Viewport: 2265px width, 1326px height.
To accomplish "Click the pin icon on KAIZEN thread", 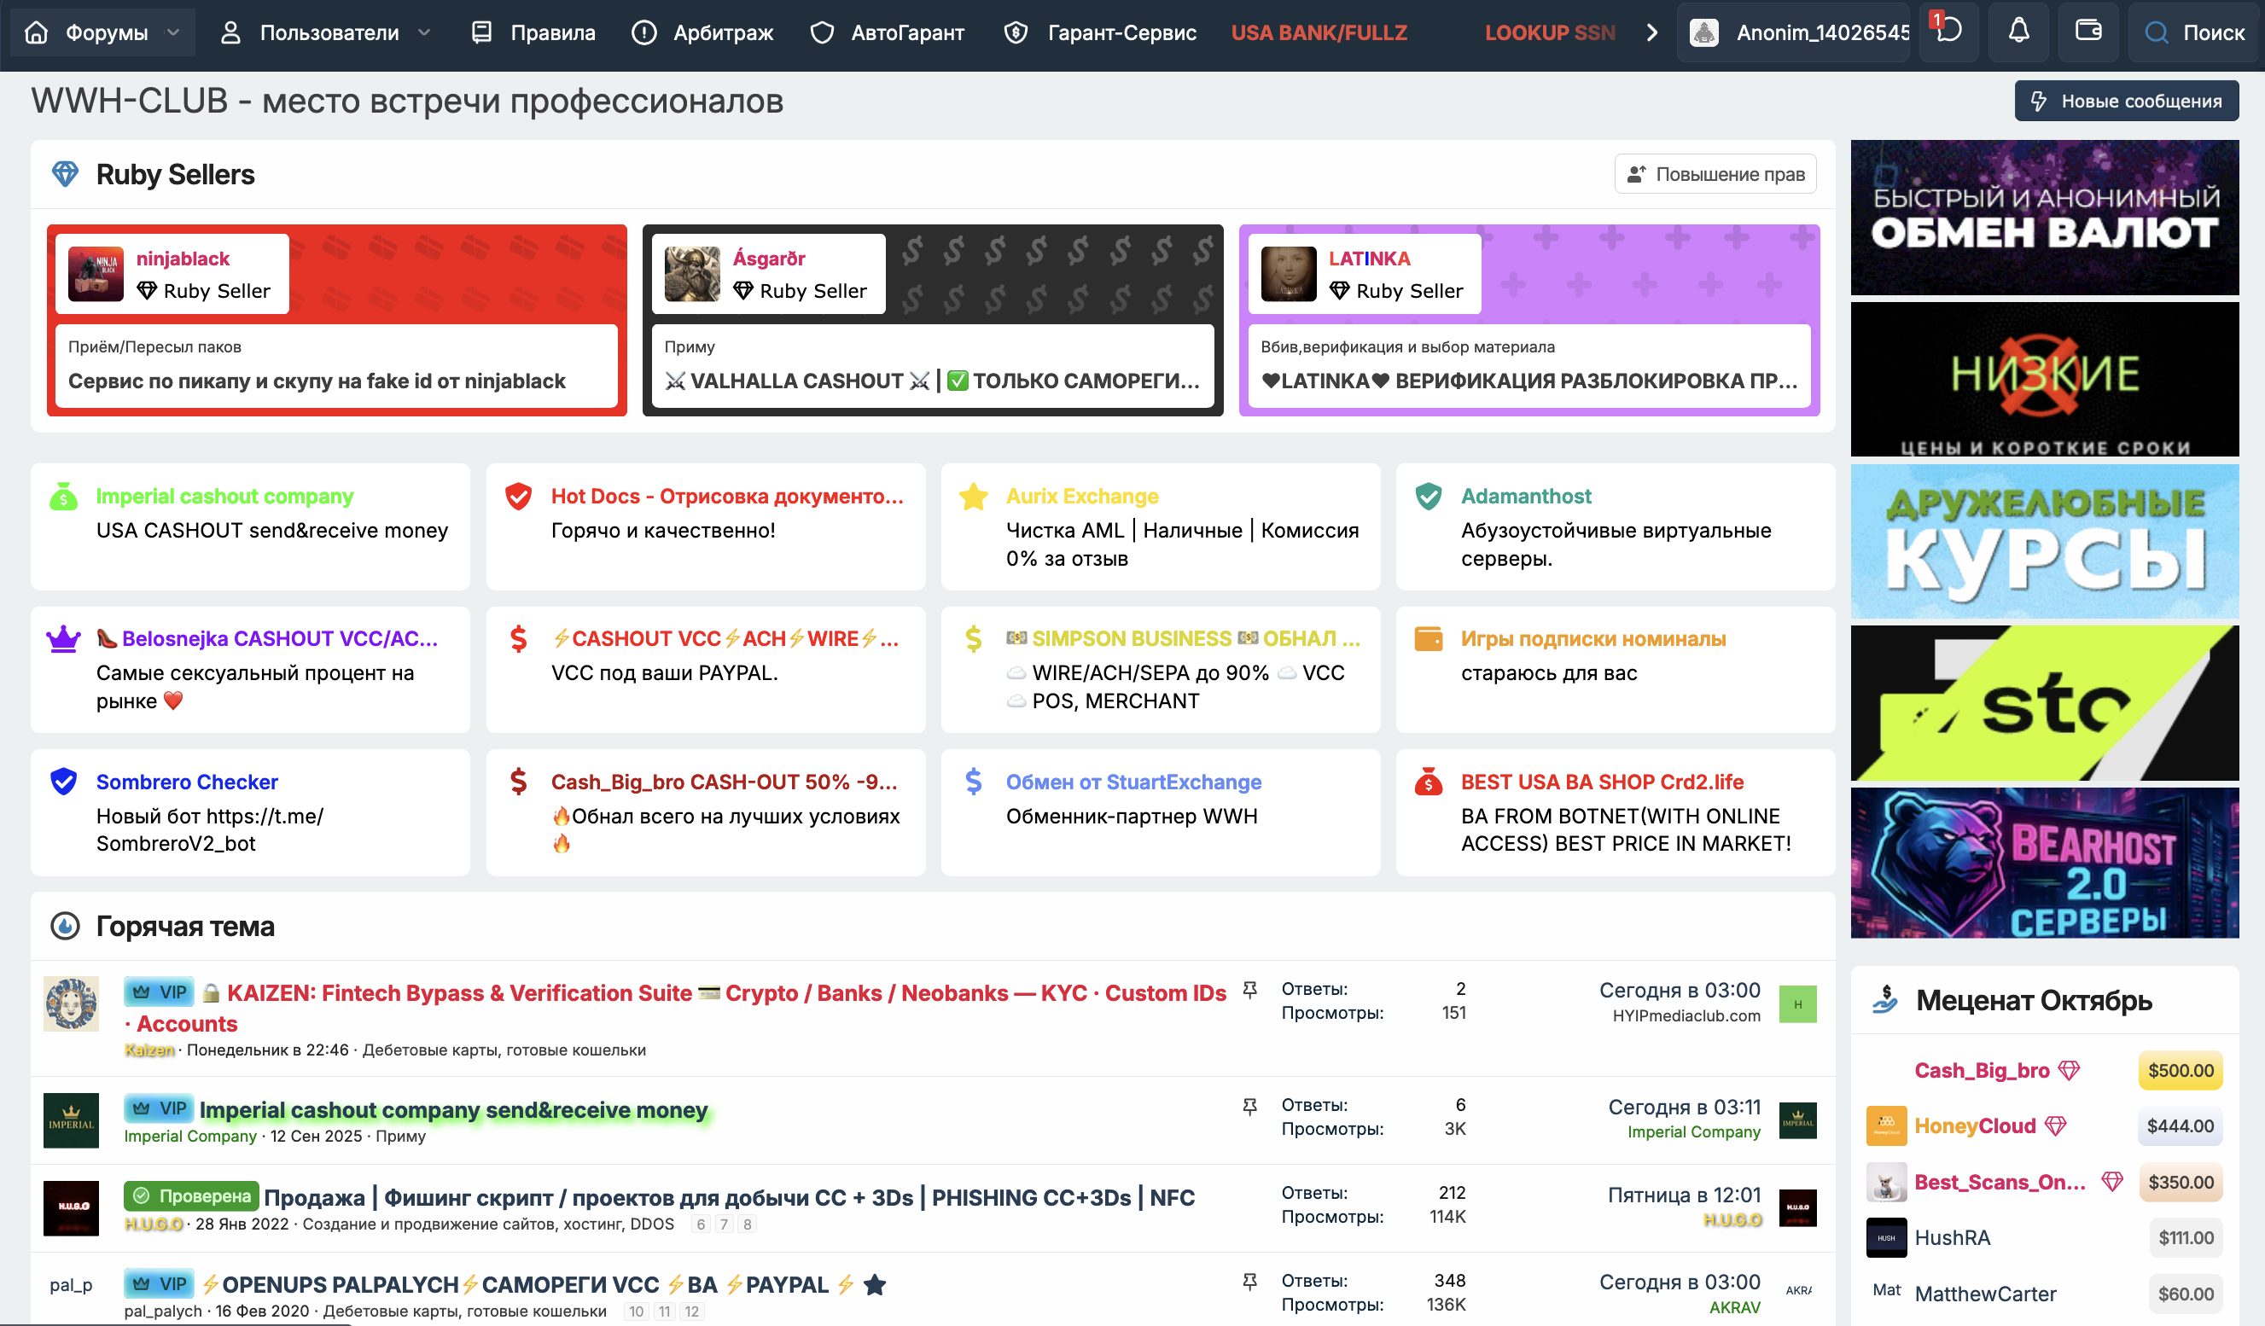I will (x=1249, y=990).
